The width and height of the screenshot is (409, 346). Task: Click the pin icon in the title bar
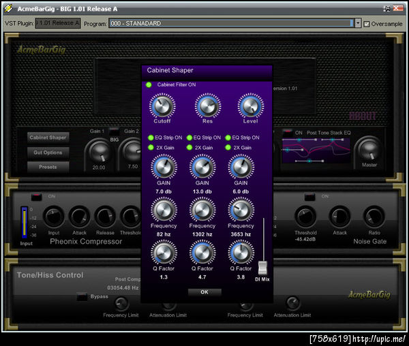coord(387,9)
